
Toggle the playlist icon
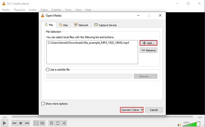coord(52,123)
